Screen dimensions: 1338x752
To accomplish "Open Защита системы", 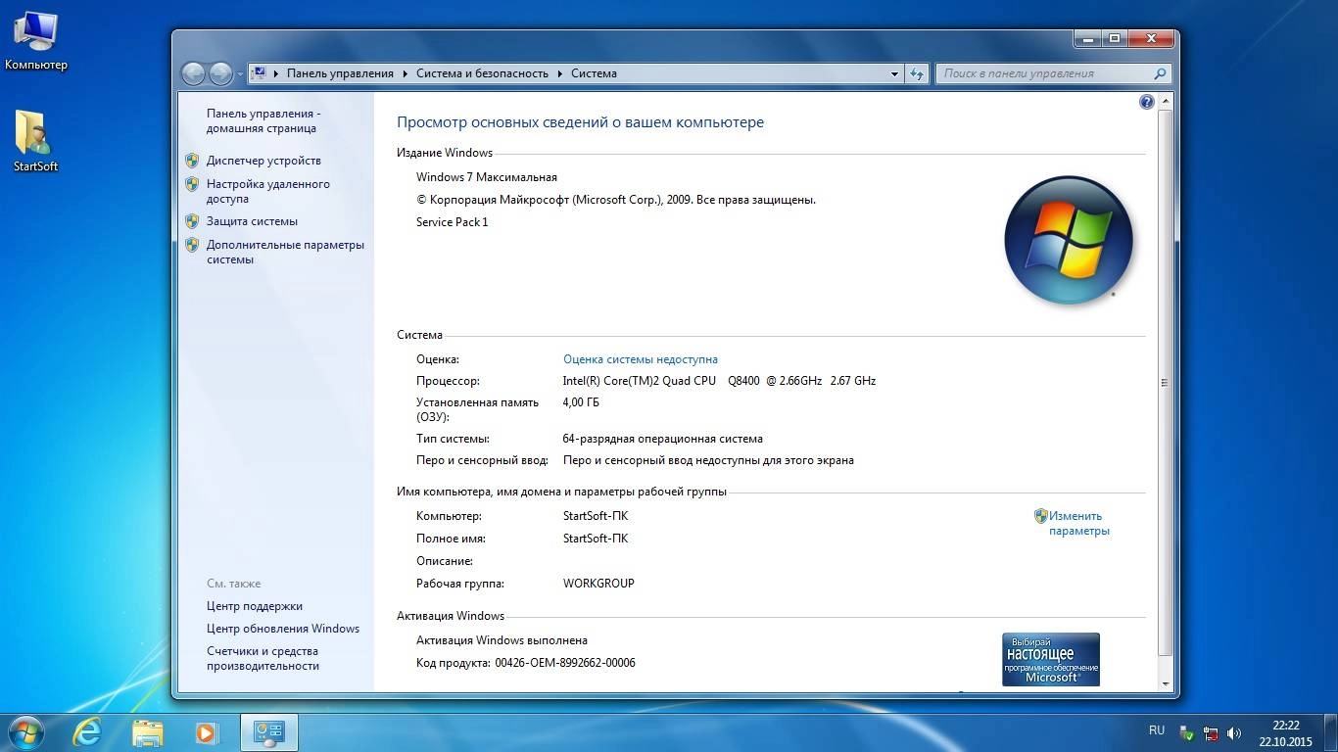I will coord(252,221).
